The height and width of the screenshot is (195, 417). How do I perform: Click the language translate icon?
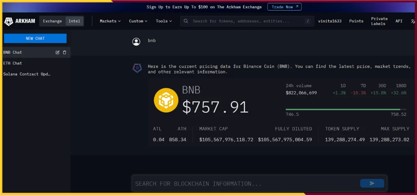pyautogui.click(x=413, y=21)
